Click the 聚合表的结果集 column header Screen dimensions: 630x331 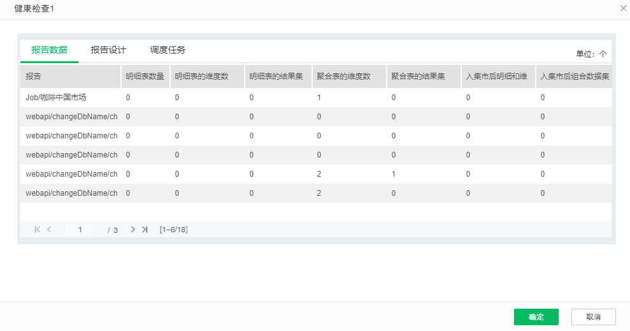pyautogui.click(x=424, y=77)
